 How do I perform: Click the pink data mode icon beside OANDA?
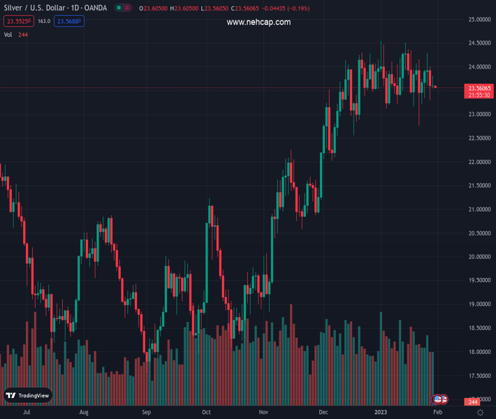(128, 8)
